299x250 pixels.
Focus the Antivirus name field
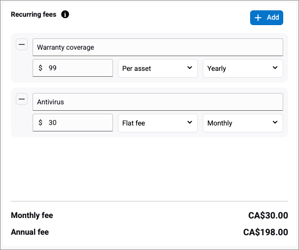pyautogui.click(x=157, y=102)
